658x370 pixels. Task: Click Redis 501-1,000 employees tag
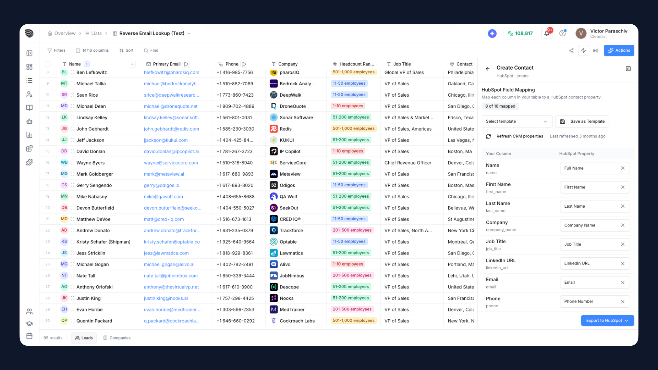[354, 129]
